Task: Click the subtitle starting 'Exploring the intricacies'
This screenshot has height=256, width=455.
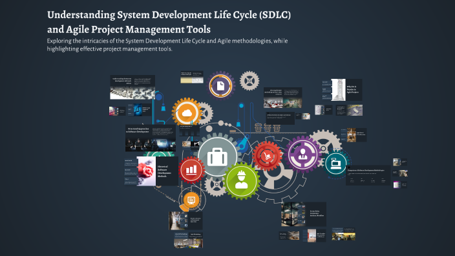Action: (167, 45)
